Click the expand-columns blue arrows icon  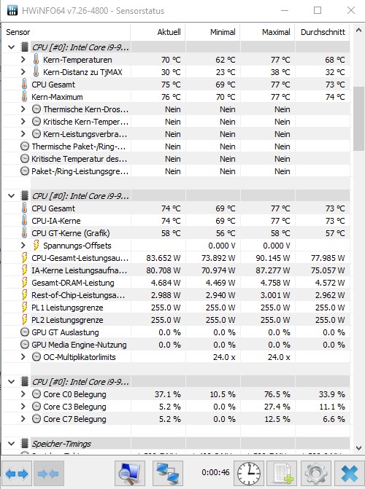coord(17,474)
